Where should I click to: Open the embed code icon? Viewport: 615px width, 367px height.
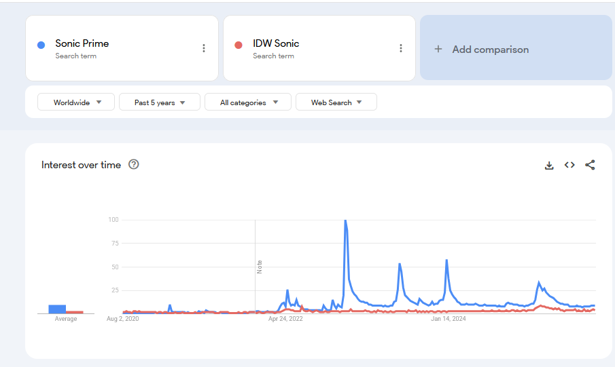coord(569,165)
